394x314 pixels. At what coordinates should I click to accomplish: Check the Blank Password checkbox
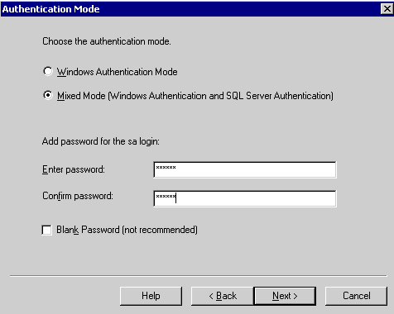point(46,230)
